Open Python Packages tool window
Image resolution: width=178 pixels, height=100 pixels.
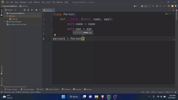coord(27,89)
